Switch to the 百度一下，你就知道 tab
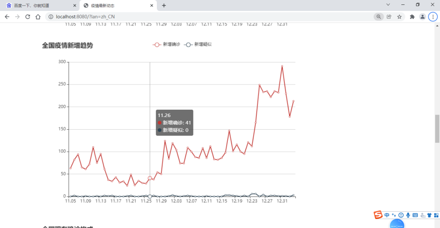 [39, 6]
